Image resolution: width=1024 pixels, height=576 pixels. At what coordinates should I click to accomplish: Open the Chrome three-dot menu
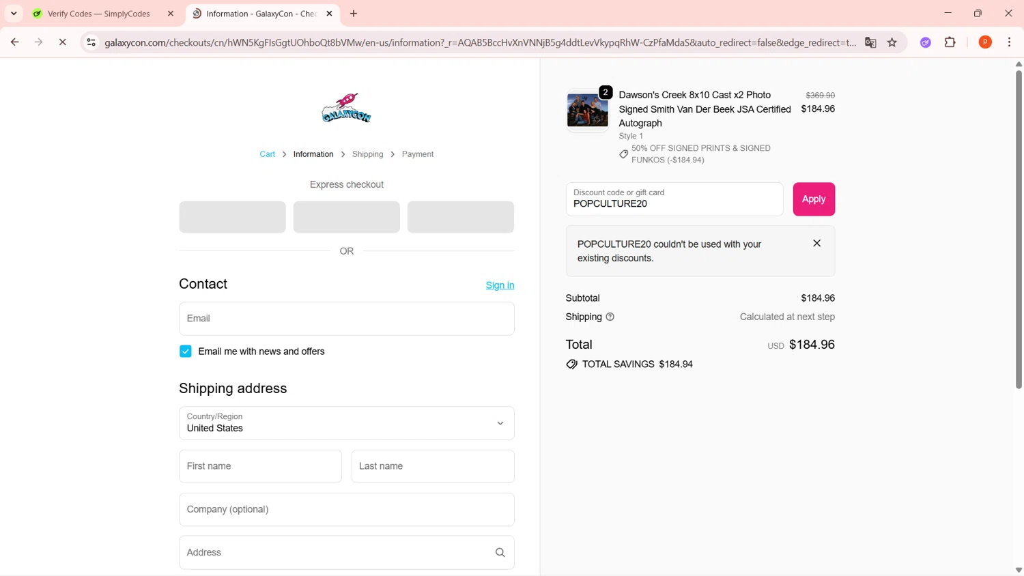[1009, 42]
